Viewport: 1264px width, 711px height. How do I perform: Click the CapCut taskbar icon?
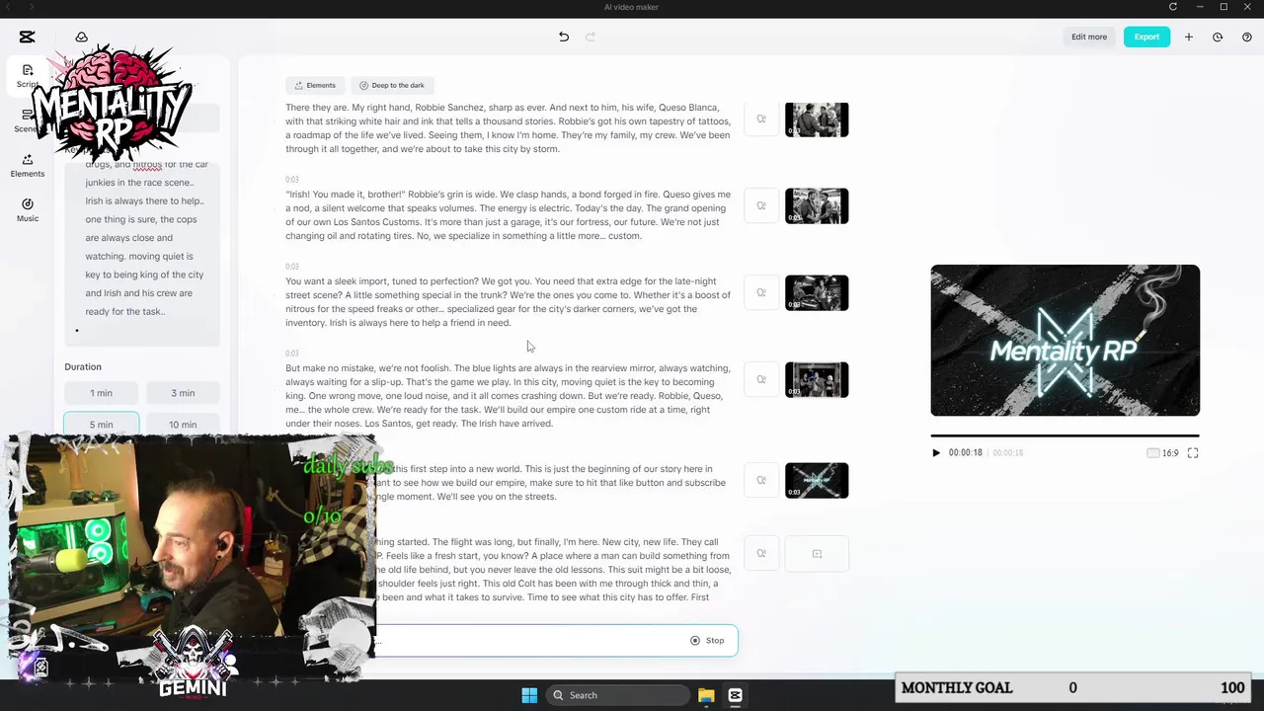click(736, 695)
